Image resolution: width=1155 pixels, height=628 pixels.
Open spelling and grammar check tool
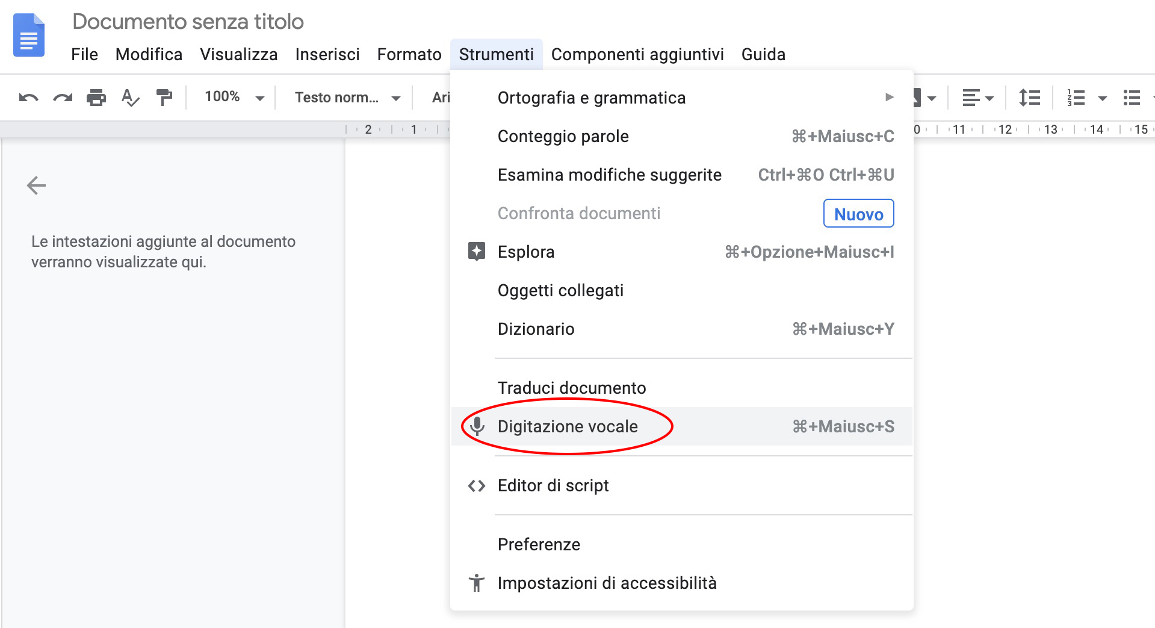pos(130,97)
